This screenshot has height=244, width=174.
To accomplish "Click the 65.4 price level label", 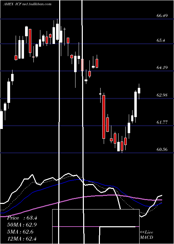I will click(161, 40).
